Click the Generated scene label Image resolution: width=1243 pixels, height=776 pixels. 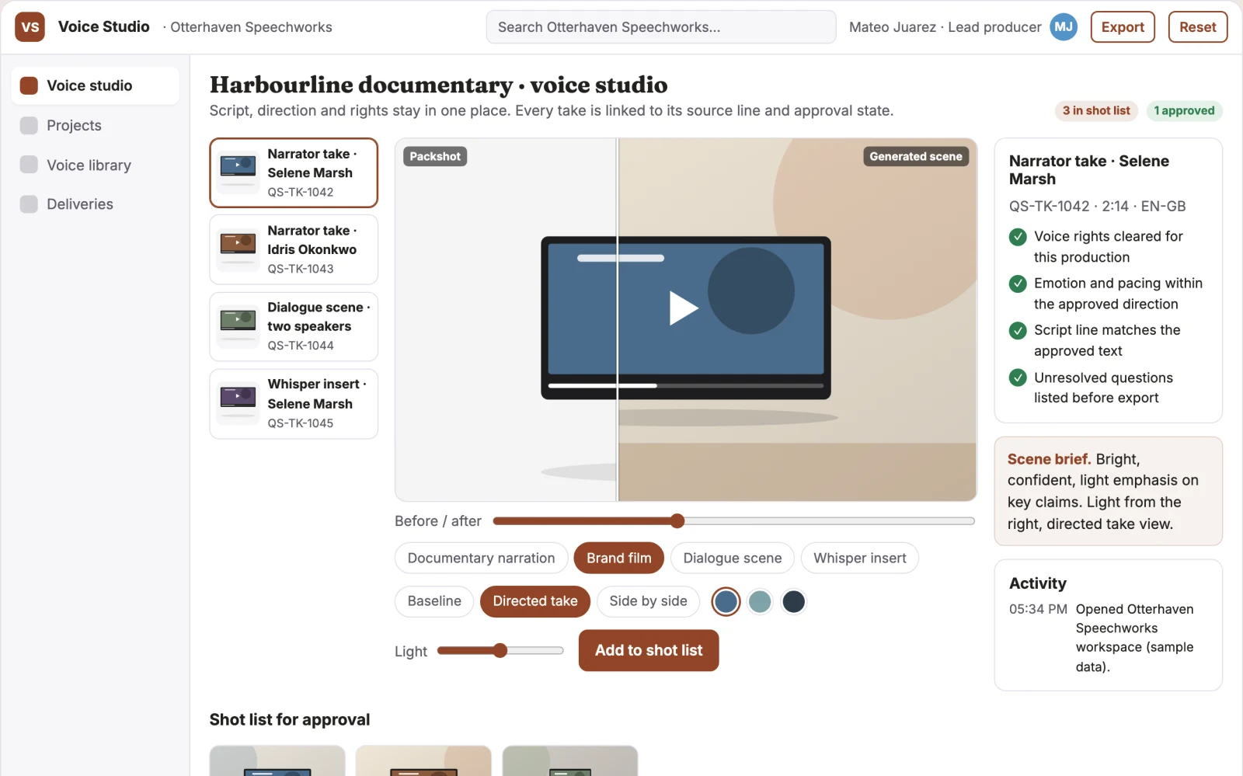[916, 156]
